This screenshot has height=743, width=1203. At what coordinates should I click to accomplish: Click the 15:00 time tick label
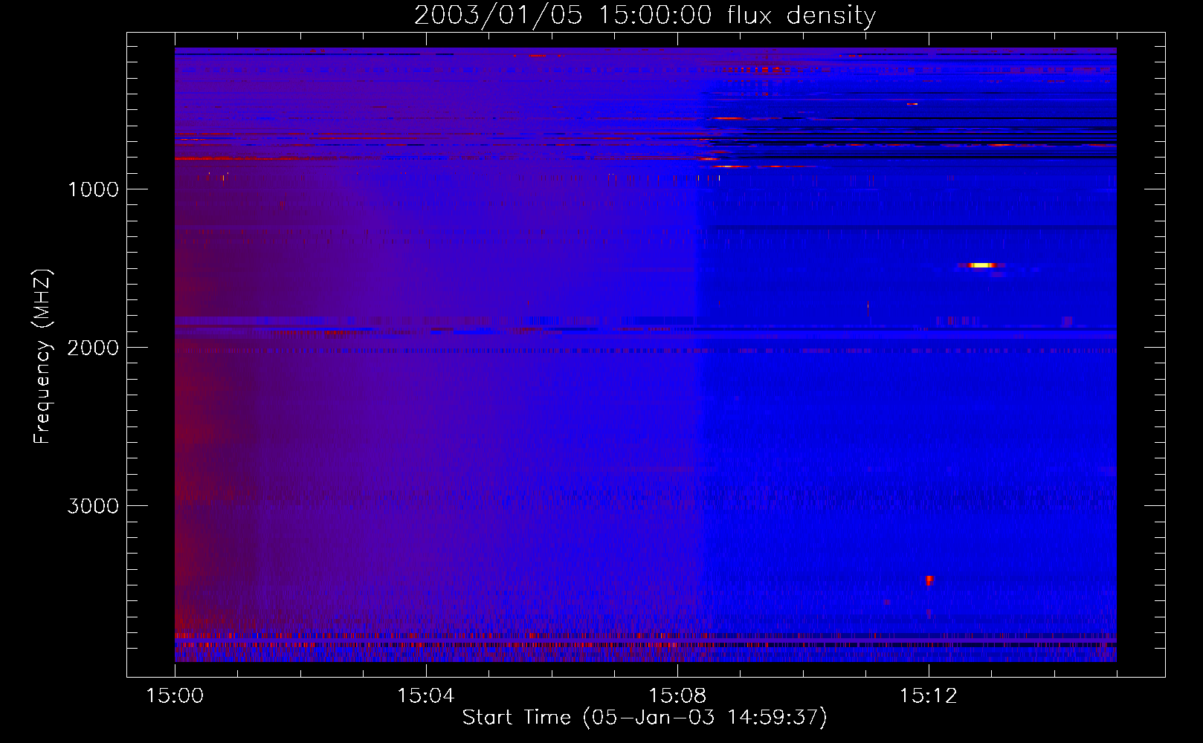coord(175,696)
